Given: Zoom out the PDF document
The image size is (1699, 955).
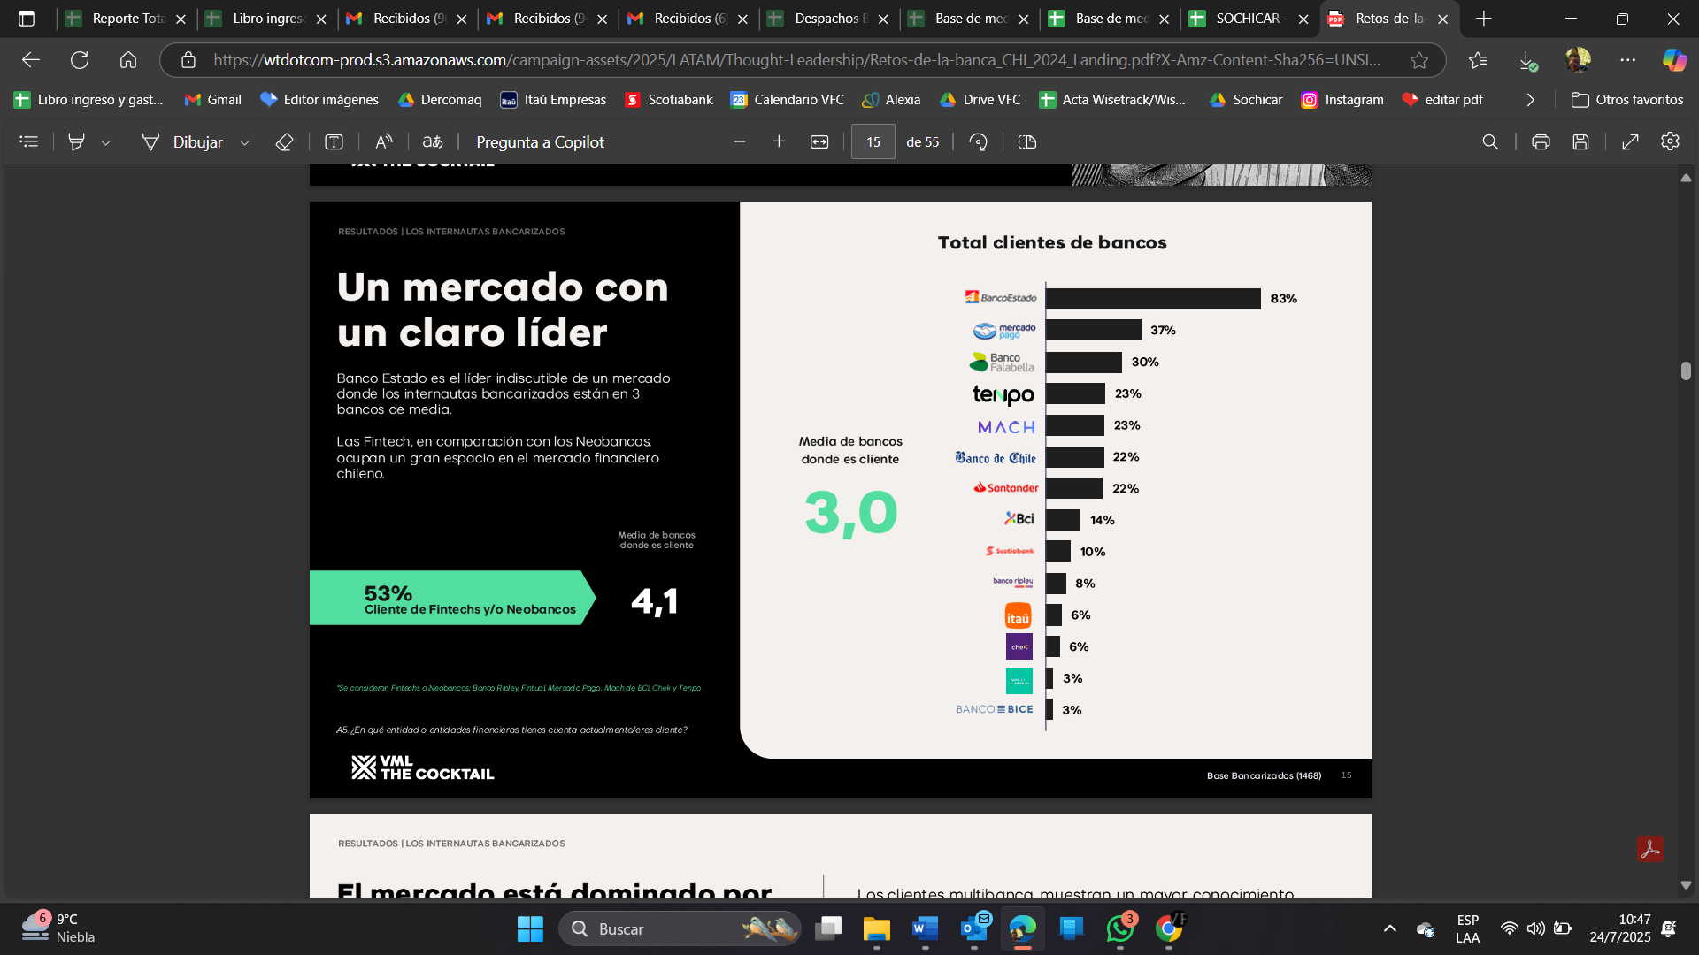Looking at the screenshot, I should pyautogui.click(x=740, y=141).
